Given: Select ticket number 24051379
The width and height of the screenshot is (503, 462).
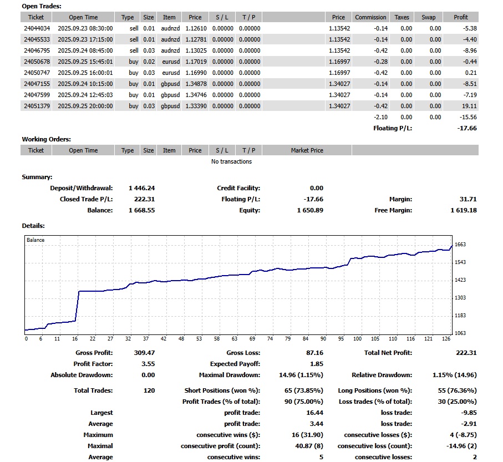Looking at the screenshot, I should click(x=37, y=106).
